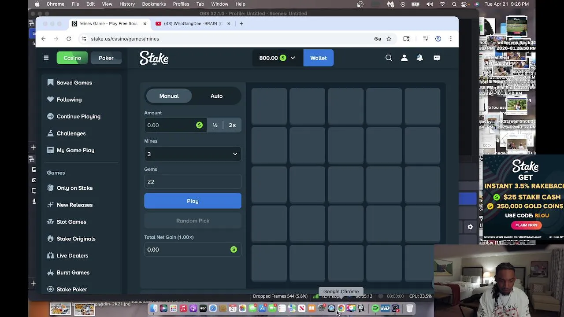Image resolution: width=564 pixels, height=317 pixels.
Task: Open Safari from the Dock
Action: click(213, 308)
